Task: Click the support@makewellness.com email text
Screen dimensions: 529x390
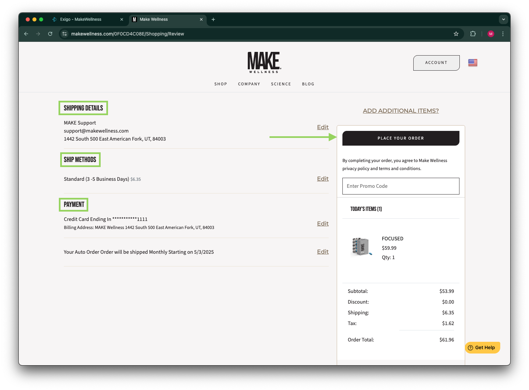Action: [x=96, y=131]
